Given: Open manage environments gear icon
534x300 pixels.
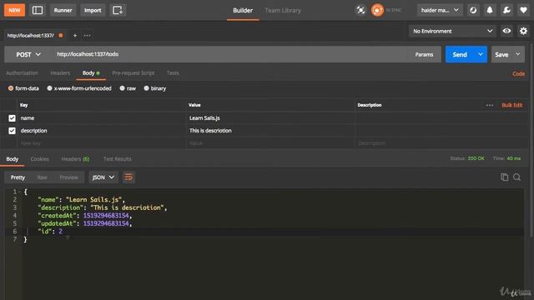Looking at the screenshot, I should [523, 31].
